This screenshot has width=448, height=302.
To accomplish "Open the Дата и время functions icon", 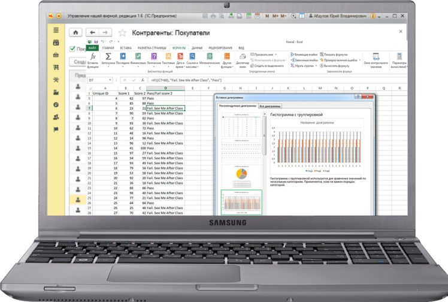I will (180, 56).
